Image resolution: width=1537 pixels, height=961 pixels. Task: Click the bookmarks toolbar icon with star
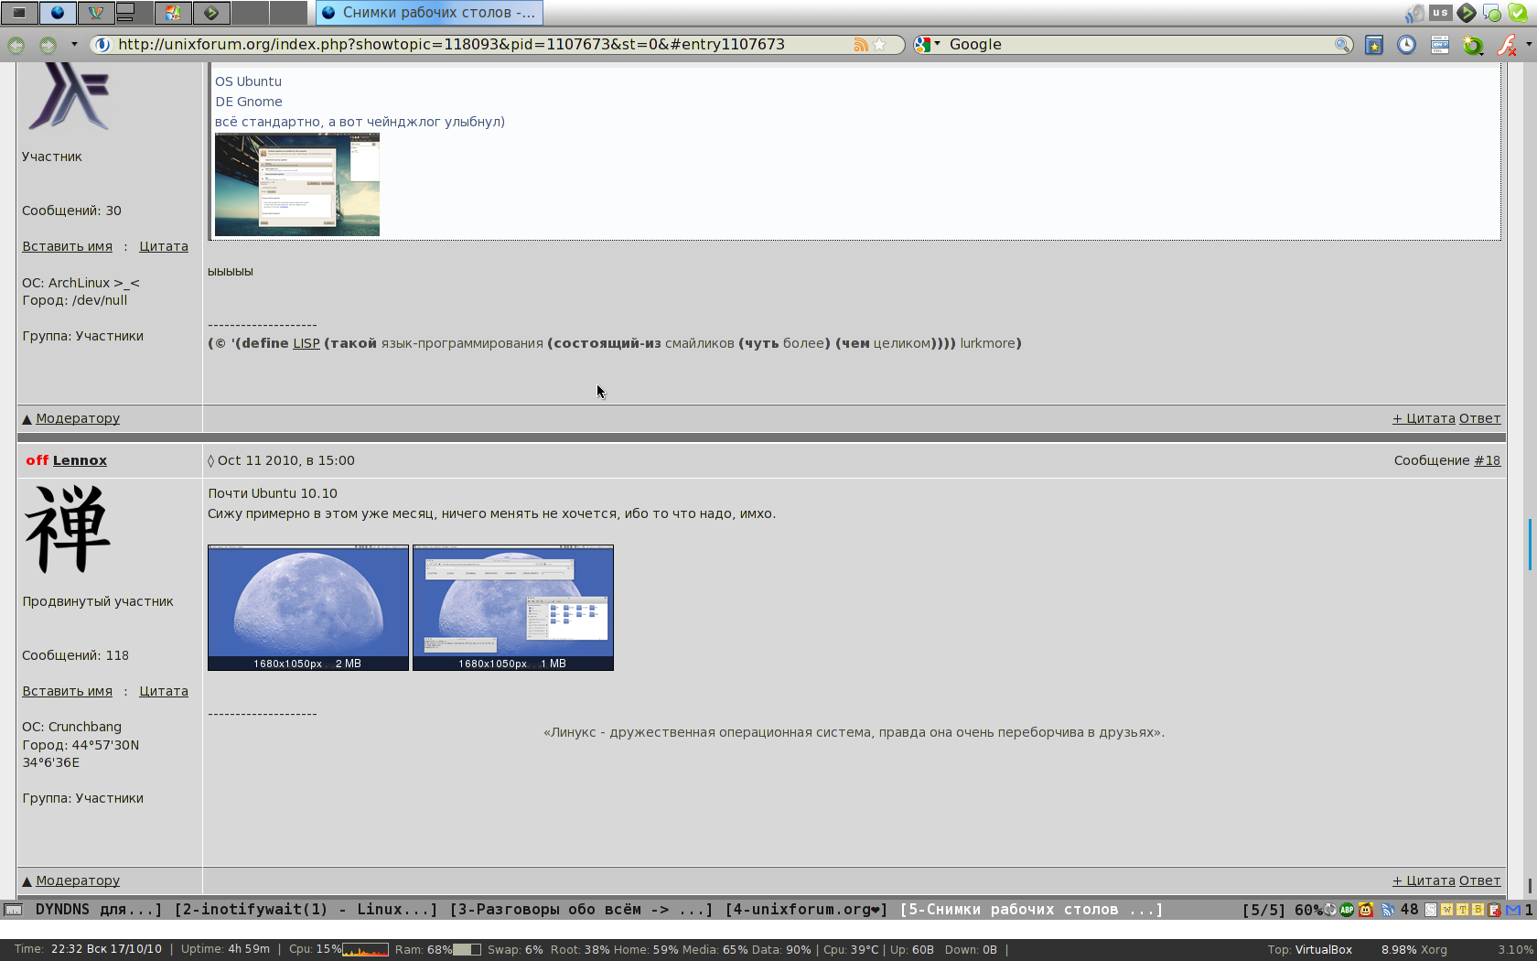(1373, 45)
